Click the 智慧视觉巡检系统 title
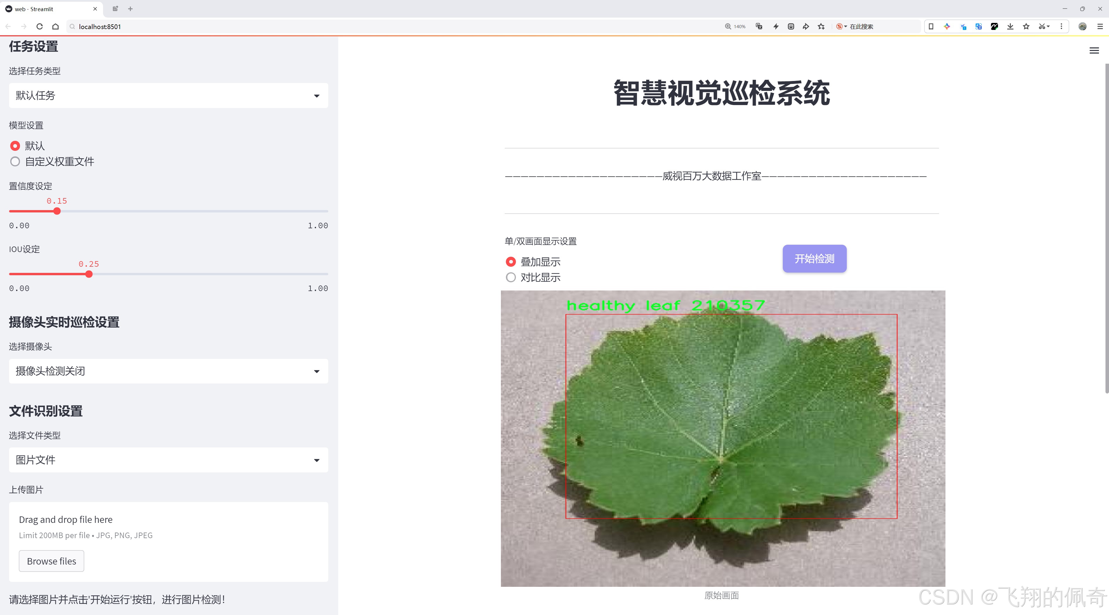The width and height of the screenshot is (1109, 615). pos(721,93)
